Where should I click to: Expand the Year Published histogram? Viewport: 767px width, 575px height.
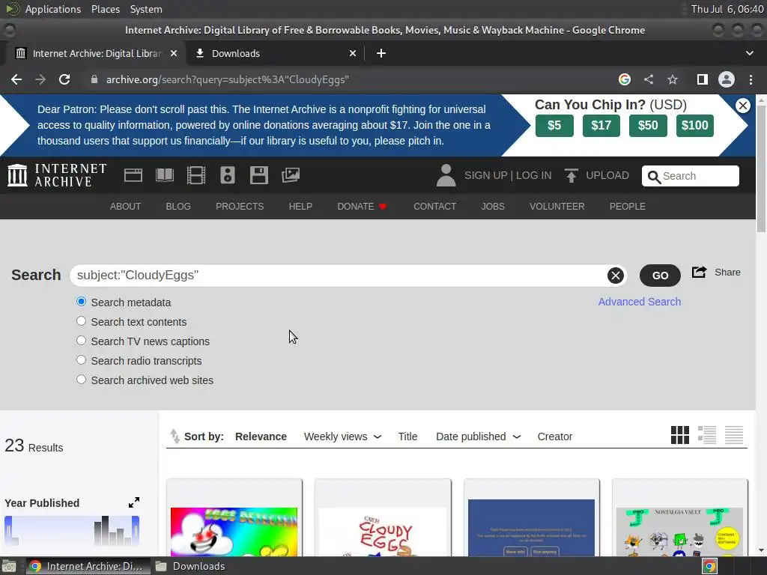click(134, 502)
